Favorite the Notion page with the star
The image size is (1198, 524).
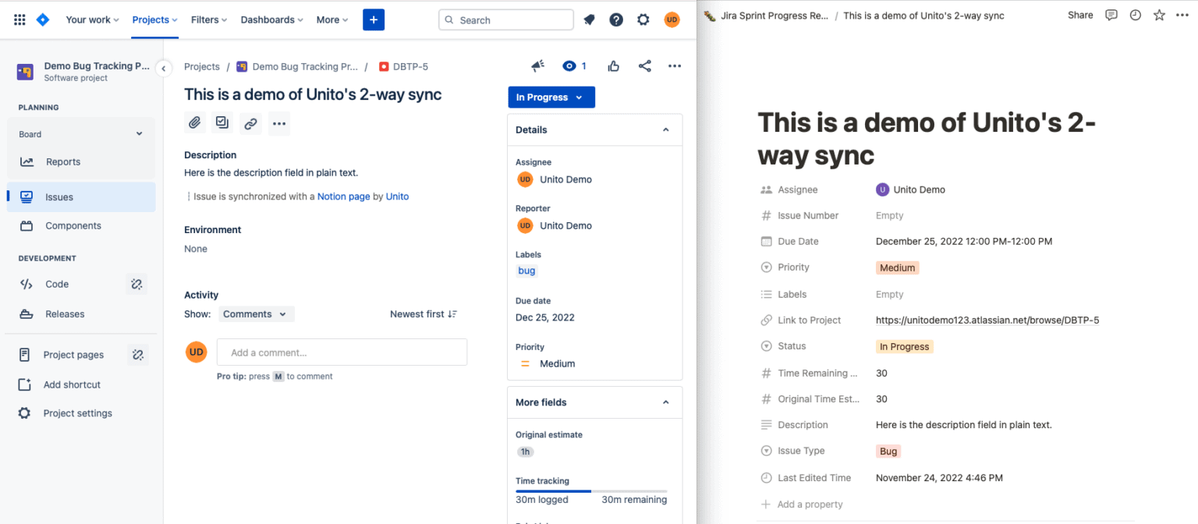coord(1159,15)
